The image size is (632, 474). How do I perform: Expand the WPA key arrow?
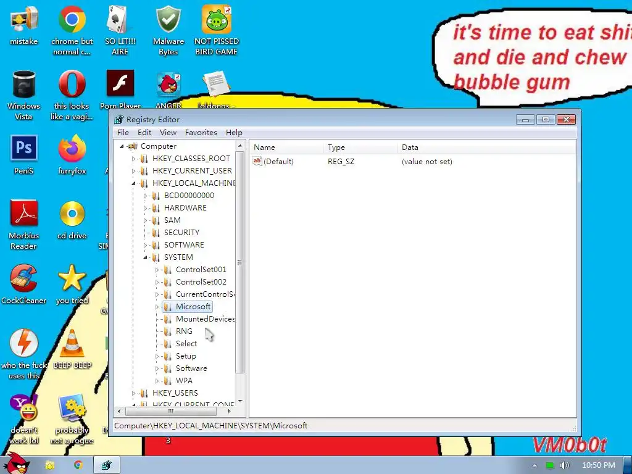(157, 381)
